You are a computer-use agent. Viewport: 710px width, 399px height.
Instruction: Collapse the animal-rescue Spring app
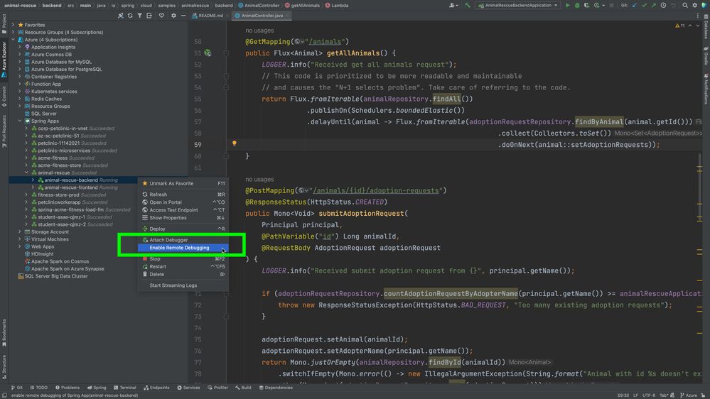coord(26,173)
